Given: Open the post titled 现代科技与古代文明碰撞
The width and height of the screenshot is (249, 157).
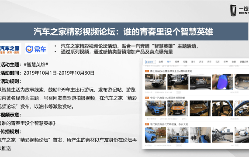Looking at the screenshot, I should pos(169,124).
